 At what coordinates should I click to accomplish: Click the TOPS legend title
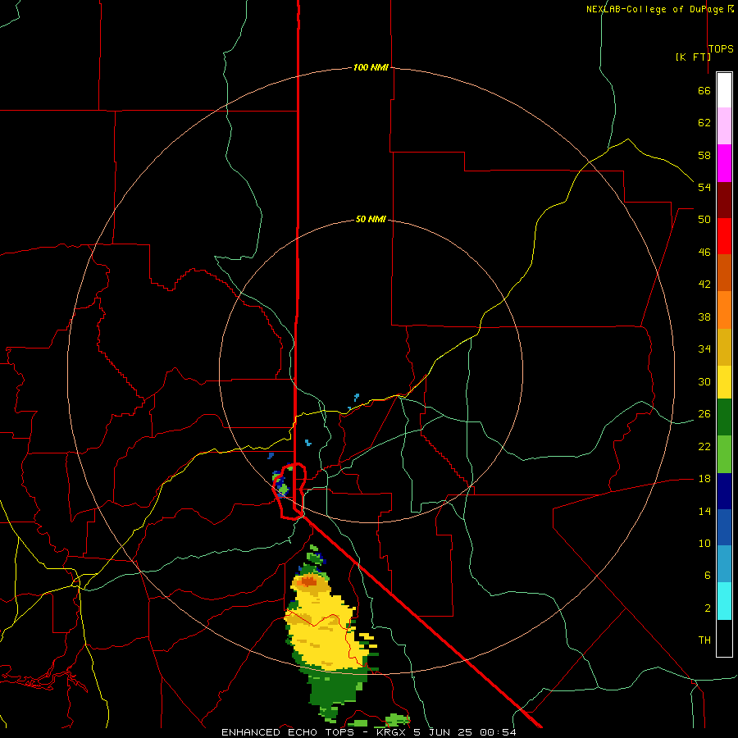[x=721, y=48]
